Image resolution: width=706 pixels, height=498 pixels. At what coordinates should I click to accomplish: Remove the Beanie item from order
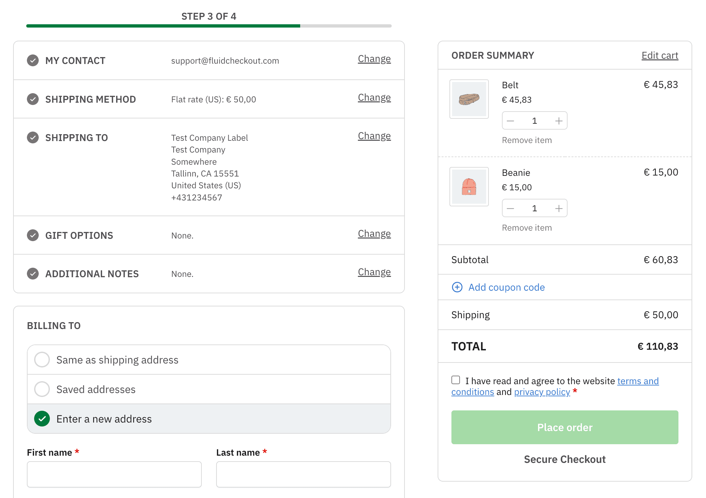click(x=527, y=228)
